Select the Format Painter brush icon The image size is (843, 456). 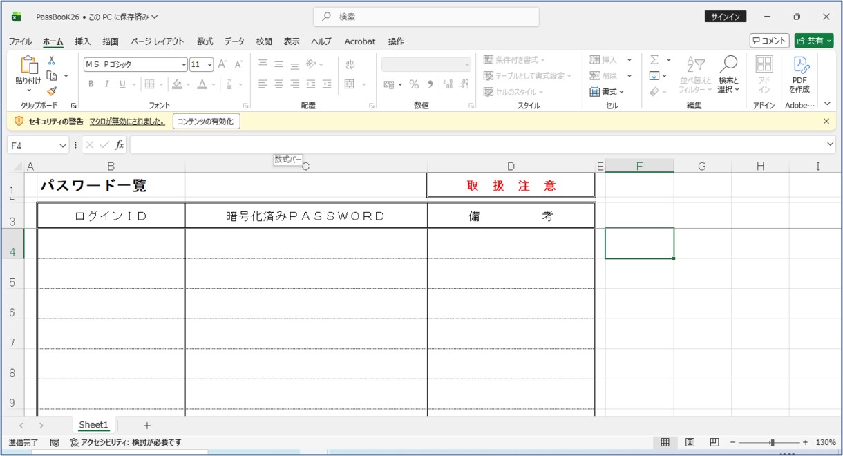tap(52, 91)
